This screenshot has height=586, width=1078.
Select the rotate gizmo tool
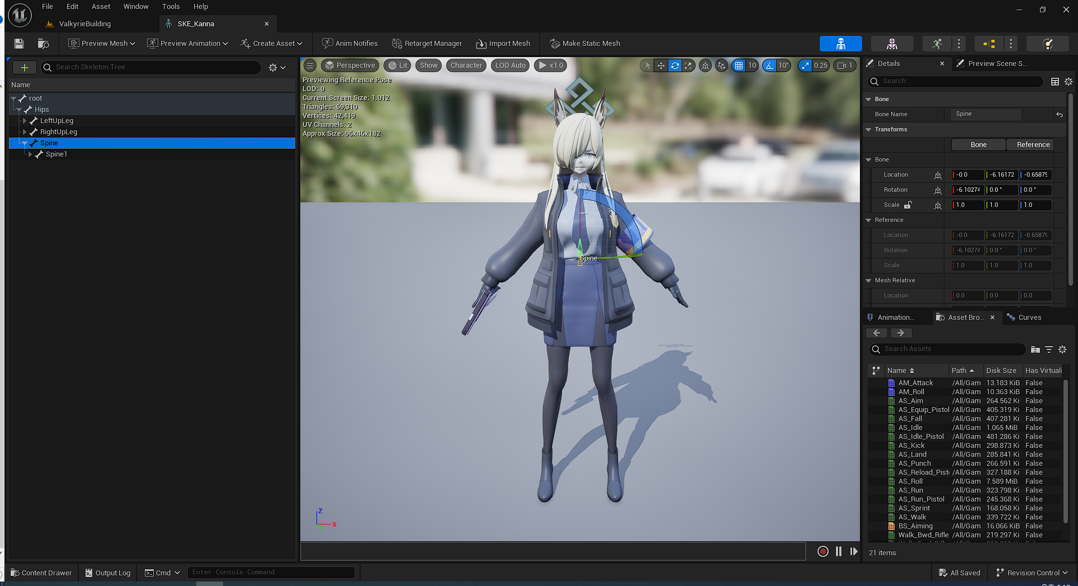[675, 65]
